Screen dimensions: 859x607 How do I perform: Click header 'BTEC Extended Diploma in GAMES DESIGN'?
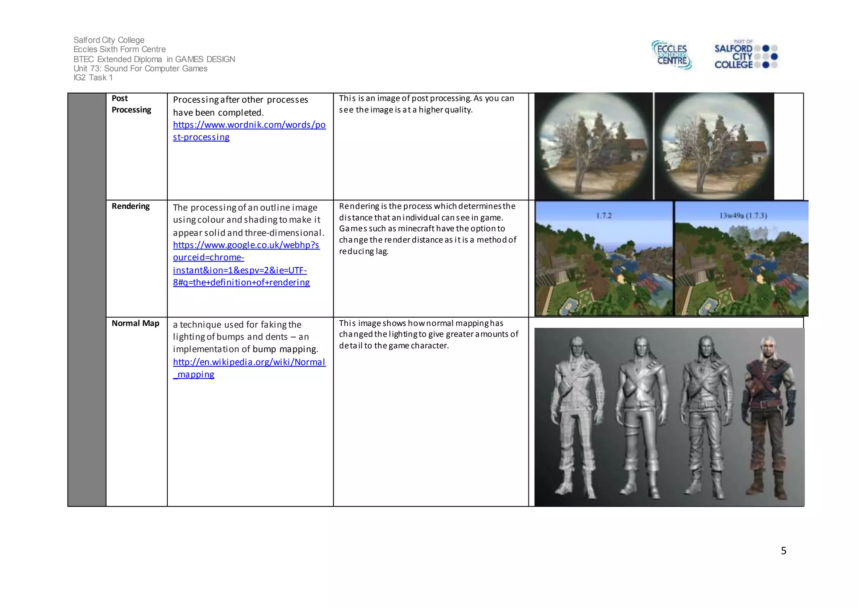pos(154,59)
